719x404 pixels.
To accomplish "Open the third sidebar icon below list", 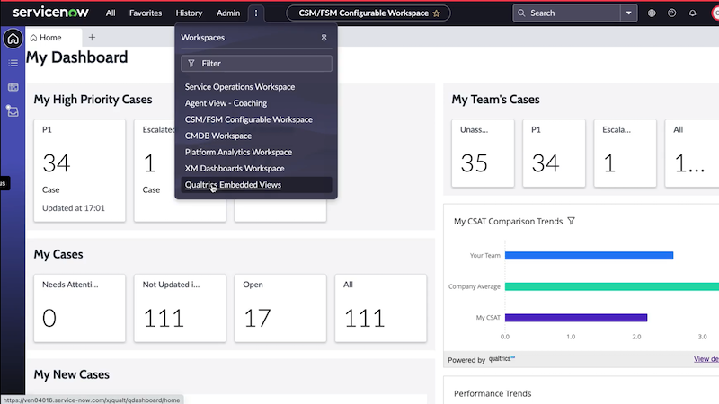I will pos(13,87).
